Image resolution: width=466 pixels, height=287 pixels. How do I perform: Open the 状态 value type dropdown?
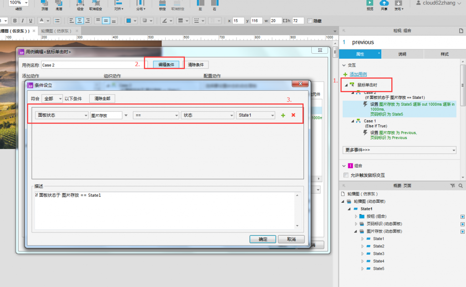pos(207,115)
